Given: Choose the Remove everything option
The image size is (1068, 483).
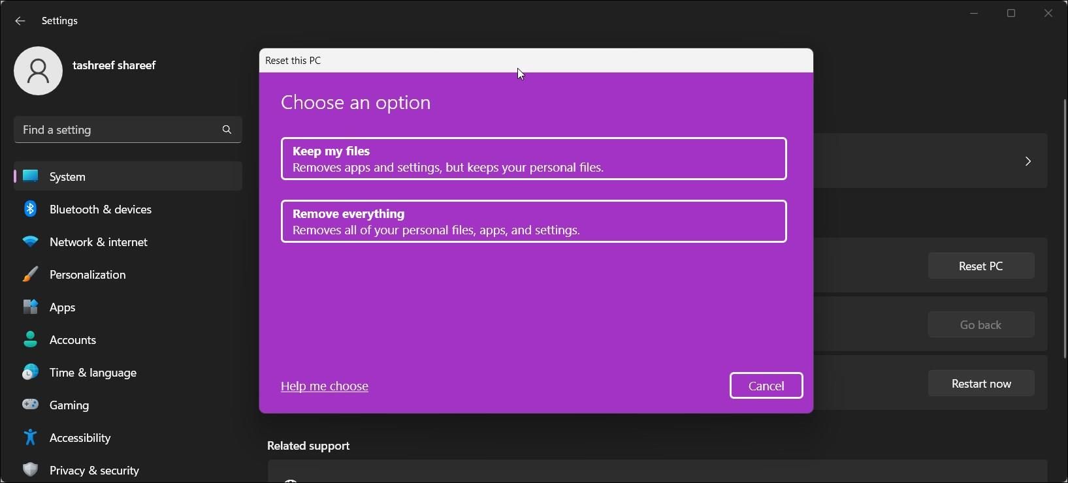Looking at the screenshot, I should tap(534, 221).
